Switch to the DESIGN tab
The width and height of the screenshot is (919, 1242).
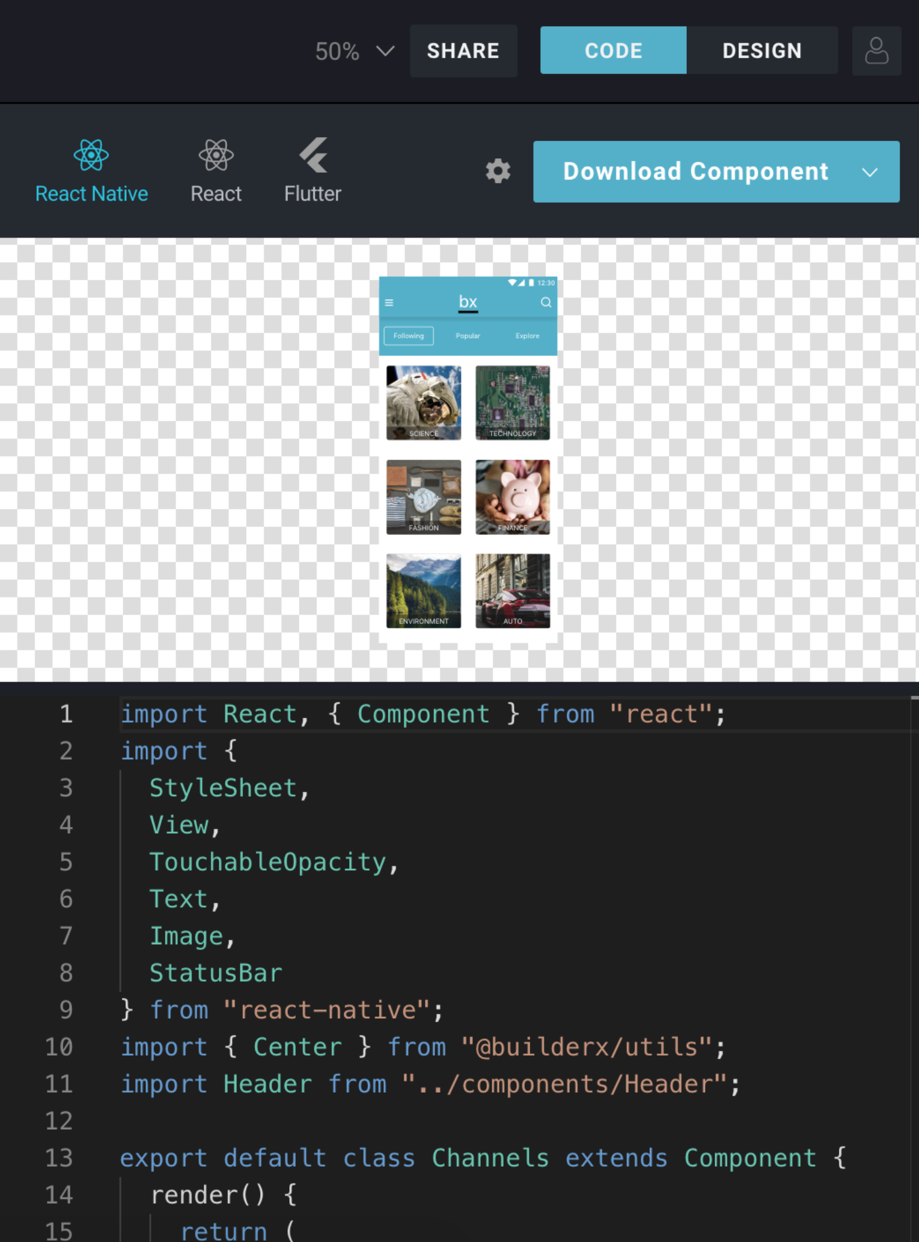762,50
